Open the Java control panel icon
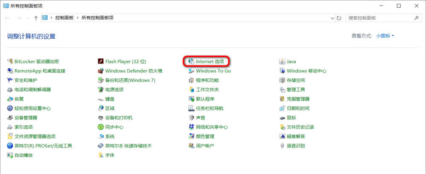The image size is (426, 174). click(282, 62)
